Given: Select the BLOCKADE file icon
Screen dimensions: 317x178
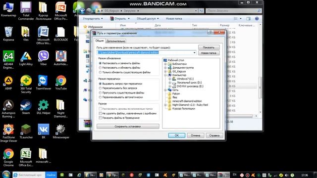Looking at the screenshot, I should click(x=61, y=34).
